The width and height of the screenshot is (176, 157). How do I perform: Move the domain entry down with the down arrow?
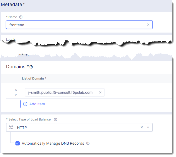click(16, 95)
